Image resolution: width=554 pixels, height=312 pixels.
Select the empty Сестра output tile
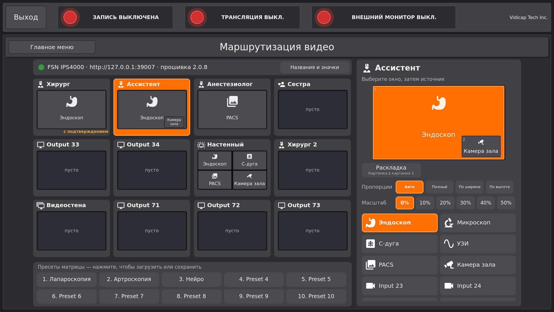click(312, 109)
